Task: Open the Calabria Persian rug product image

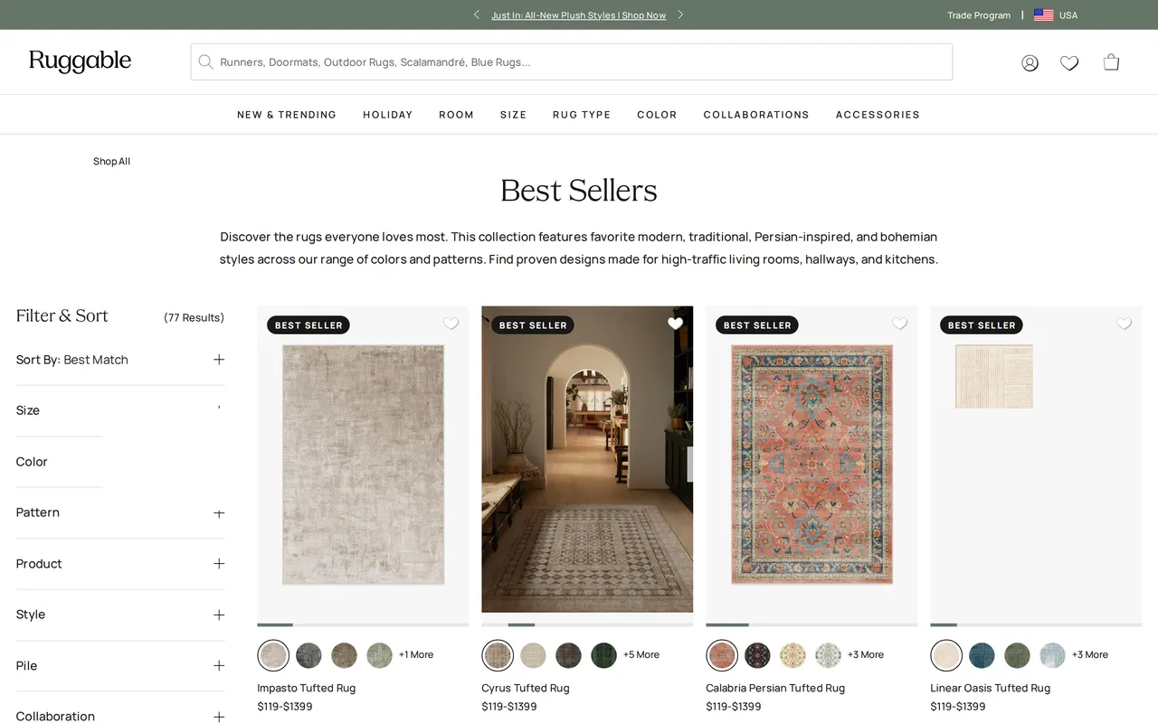Action: point(812,465)
